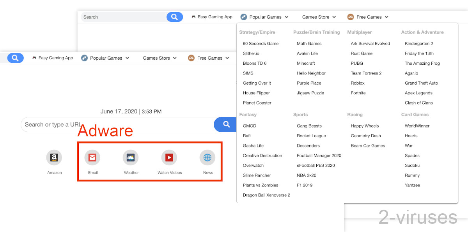This screenshot has height=232, width=468.
Task: Select Grand Theft Auto game link
Action: point(421,83)
